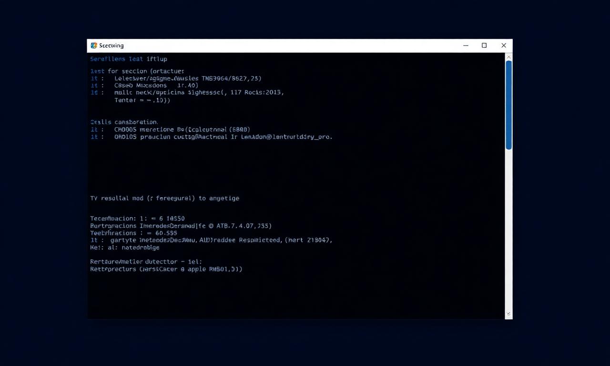Screen dimensions: 610x366
Task: Minimize the terminal window
Action: click(466, 45)
